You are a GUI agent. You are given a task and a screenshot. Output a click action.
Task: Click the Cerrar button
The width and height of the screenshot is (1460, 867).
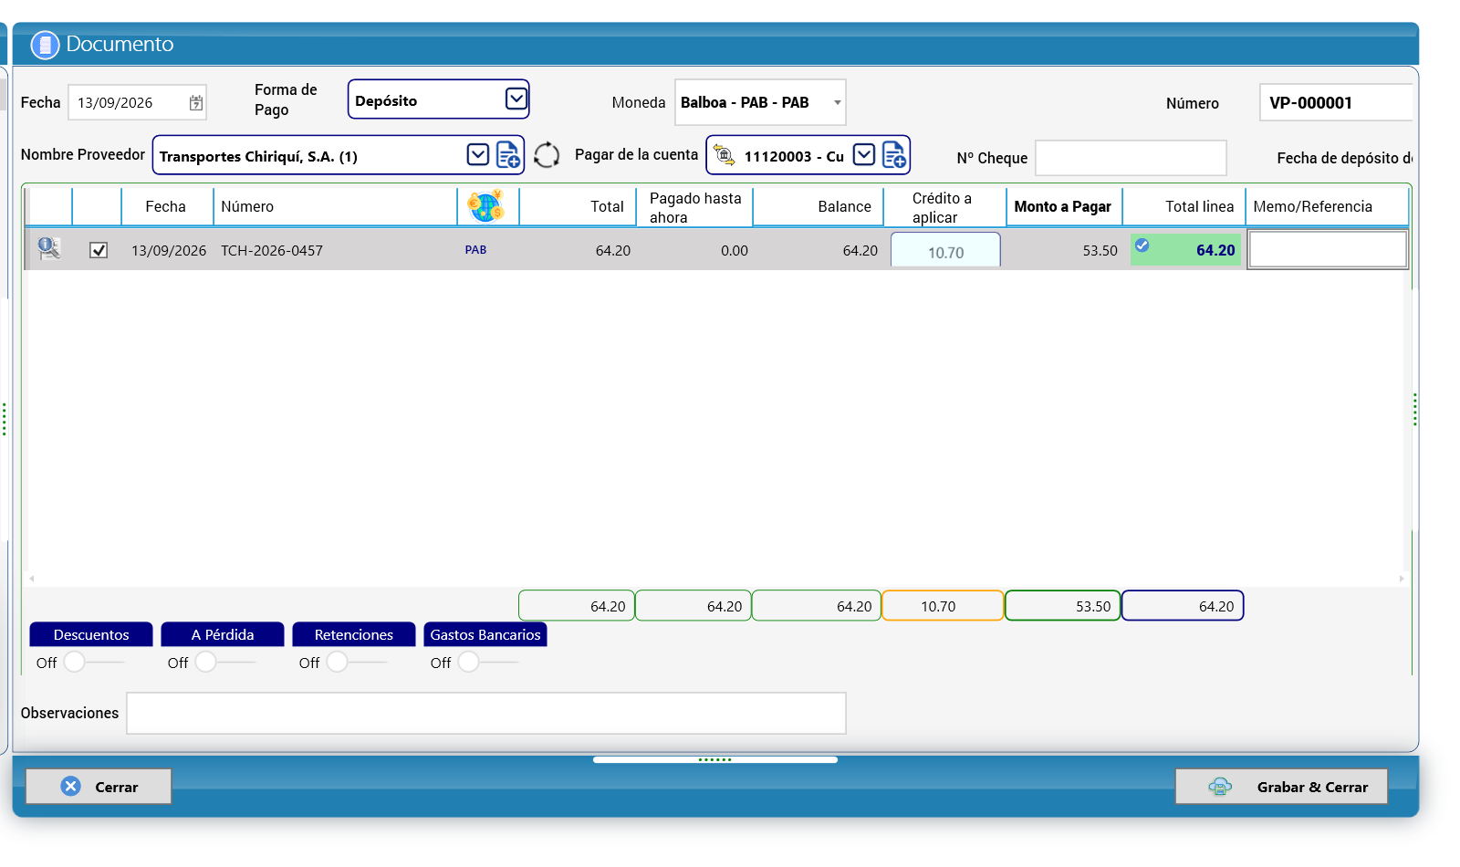pos(99,786)
